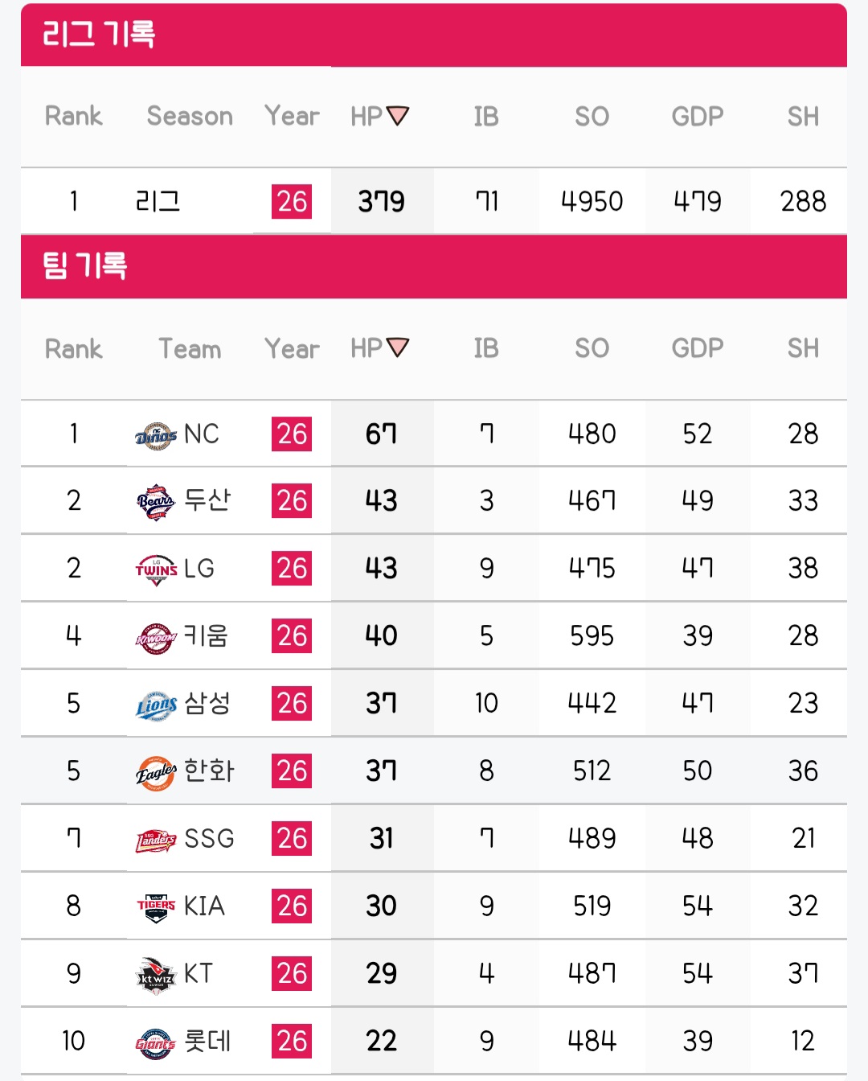Click the Samsung Lions team logo
Screen dimensions: 868x1081
point(156,705)
